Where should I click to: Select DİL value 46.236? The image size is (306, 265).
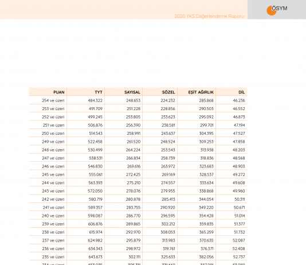(239, 100)
